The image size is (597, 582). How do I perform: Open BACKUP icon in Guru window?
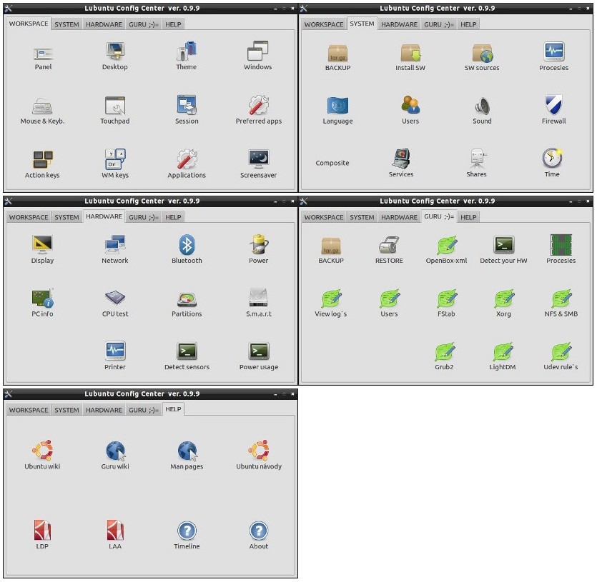pos(331,246)
